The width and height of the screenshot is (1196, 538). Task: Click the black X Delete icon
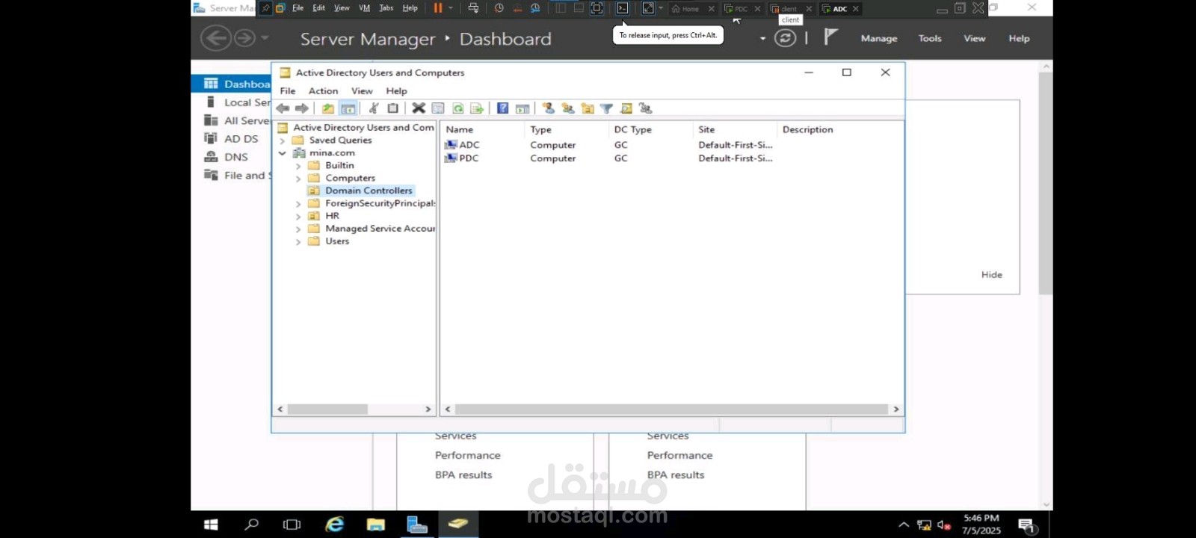(x=419, y=108)
